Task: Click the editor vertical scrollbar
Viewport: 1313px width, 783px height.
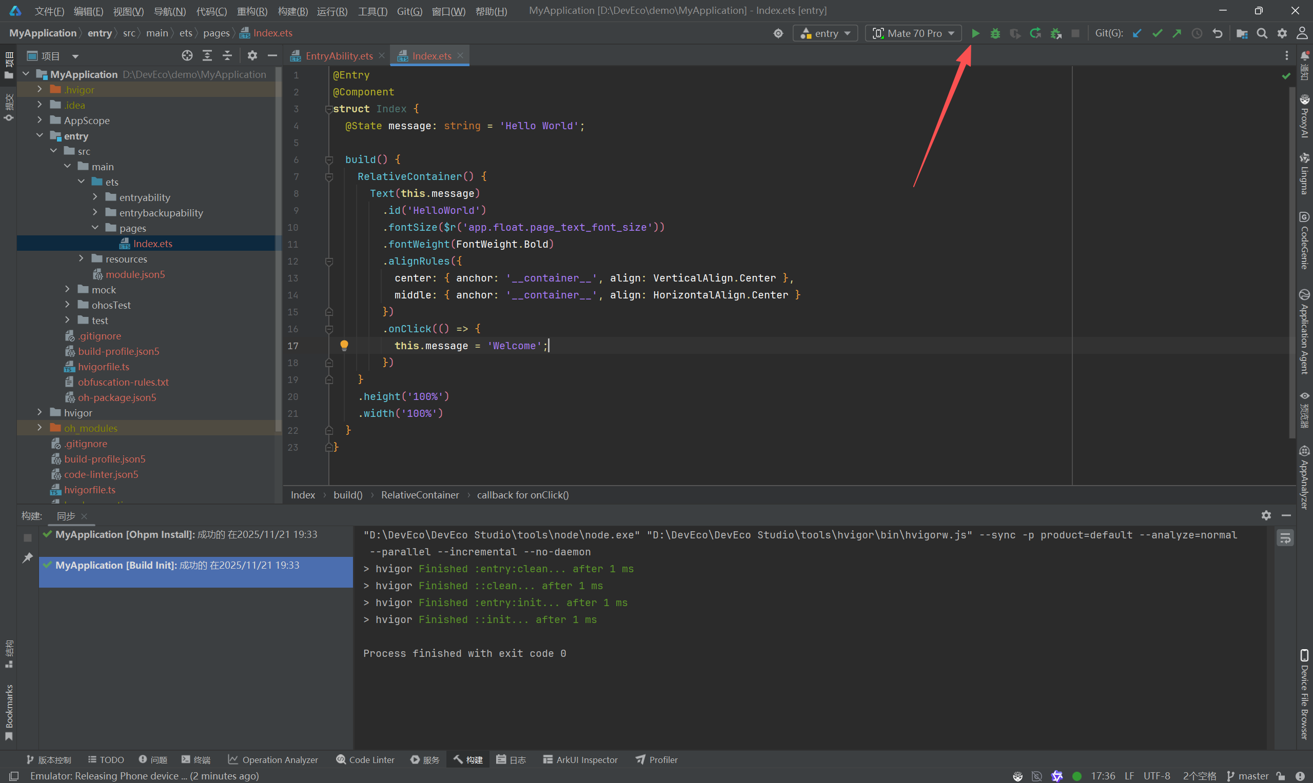Action: [1292, 263]
